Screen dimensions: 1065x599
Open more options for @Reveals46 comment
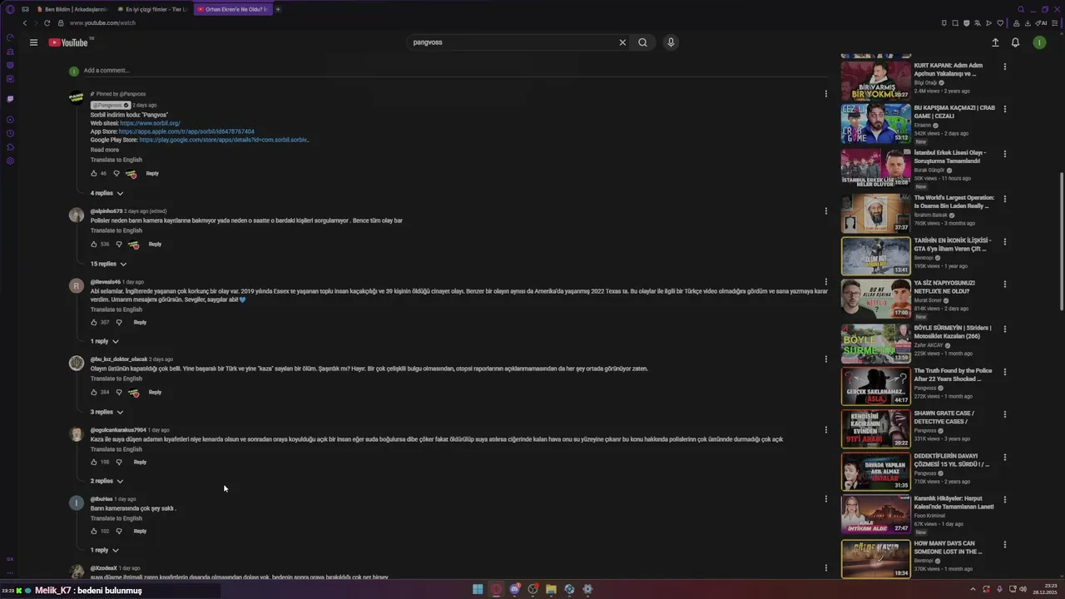825,282
